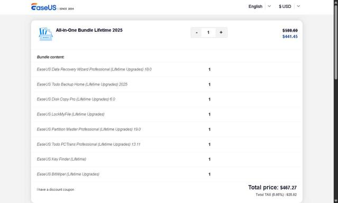
Task: Click EaseUS Disk Copy Pro row
Action: tap(167, 99)
